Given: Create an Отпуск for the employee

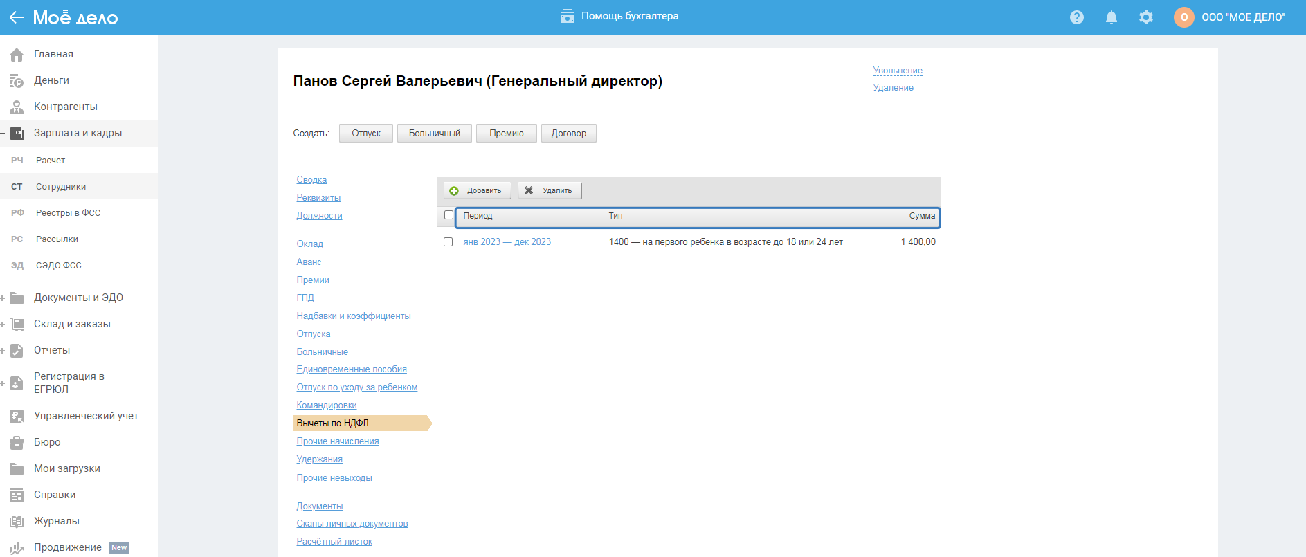Looking at the screenshot, I should click(x=366, y=134).
